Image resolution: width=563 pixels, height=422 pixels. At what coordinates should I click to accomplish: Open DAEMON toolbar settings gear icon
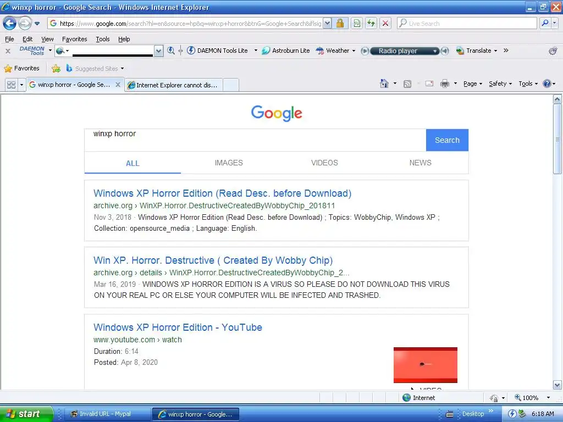tap(553, 51)
